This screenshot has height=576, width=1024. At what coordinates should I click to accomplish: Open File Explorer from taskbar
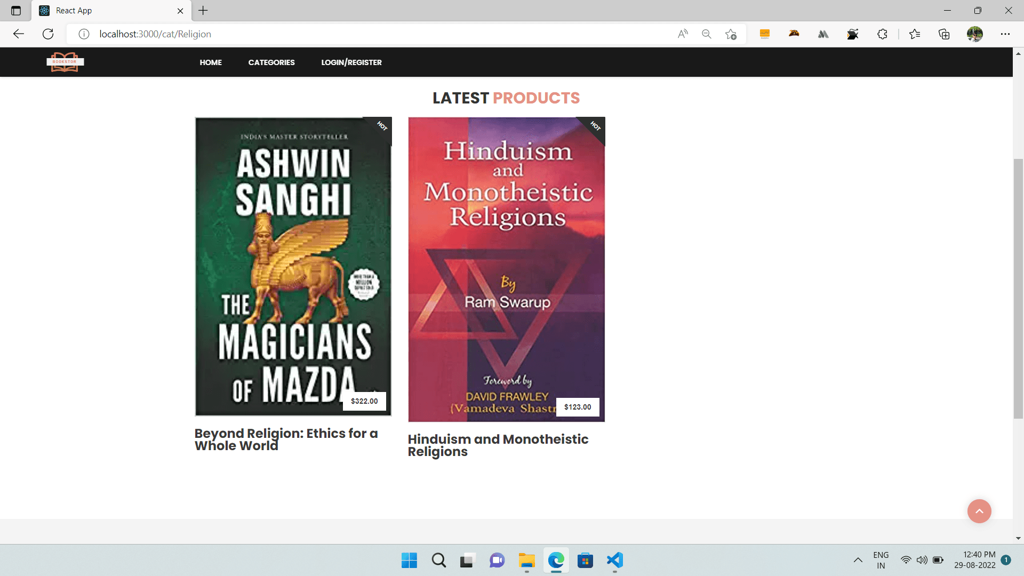tap(526, 561)
